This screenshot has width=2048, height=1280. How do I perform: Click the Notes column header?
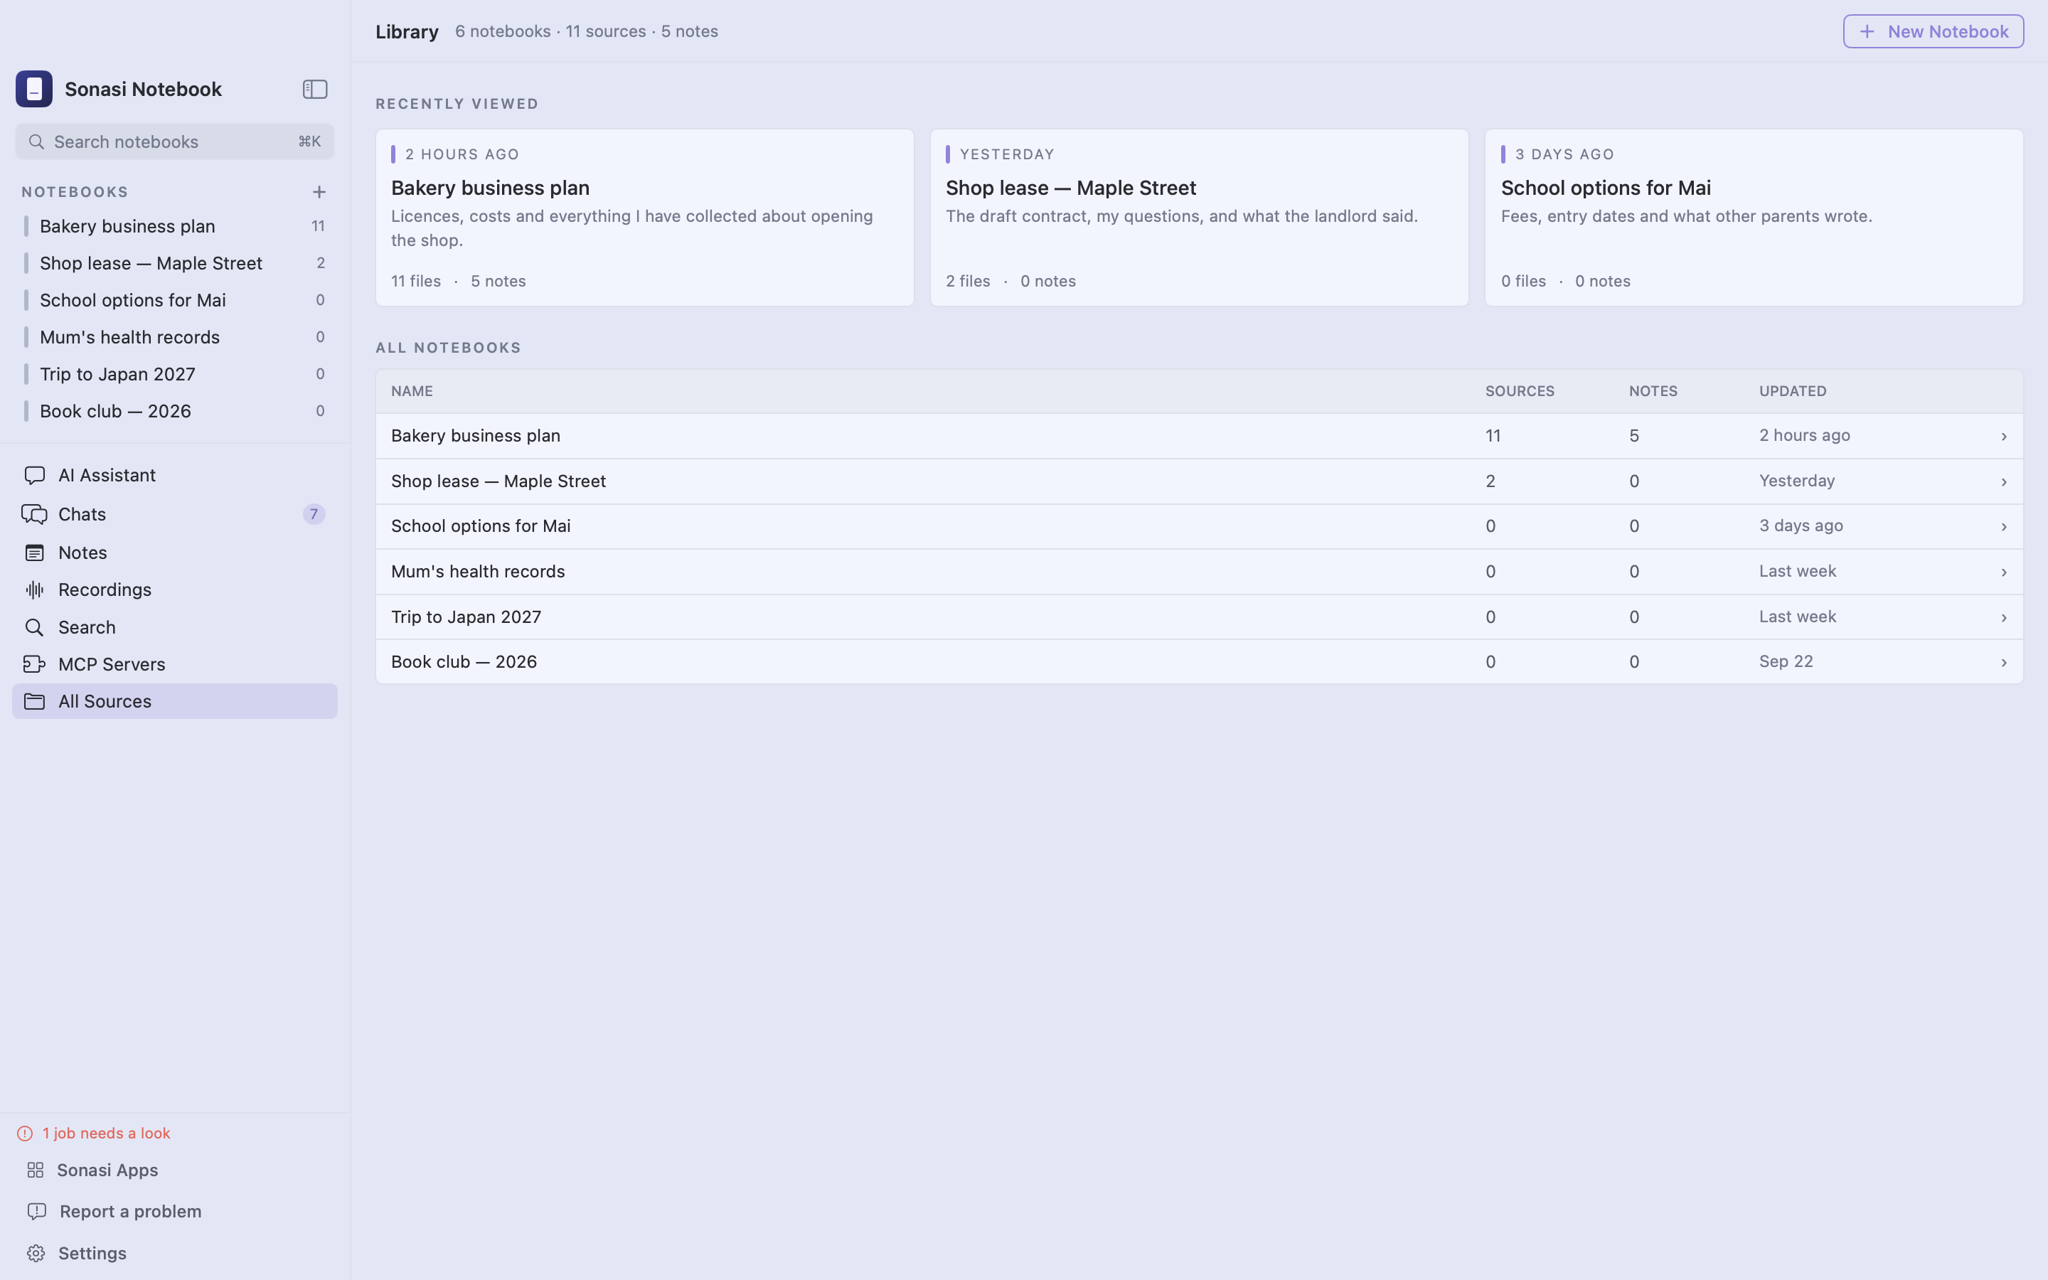[1653, 391]
